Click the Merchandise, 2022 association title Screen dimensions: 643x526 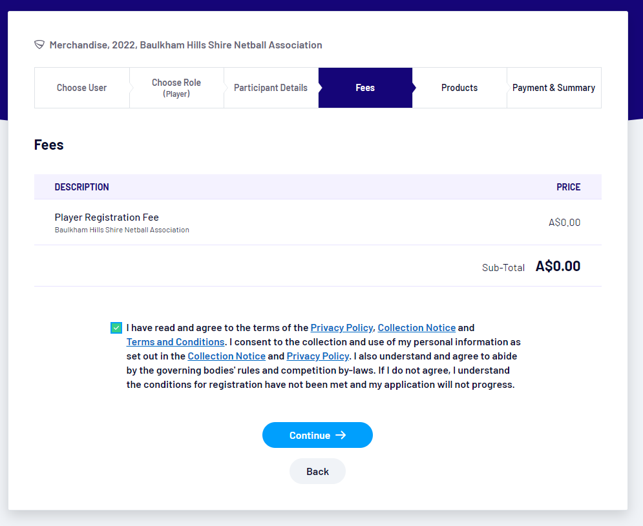pos(185,45)
